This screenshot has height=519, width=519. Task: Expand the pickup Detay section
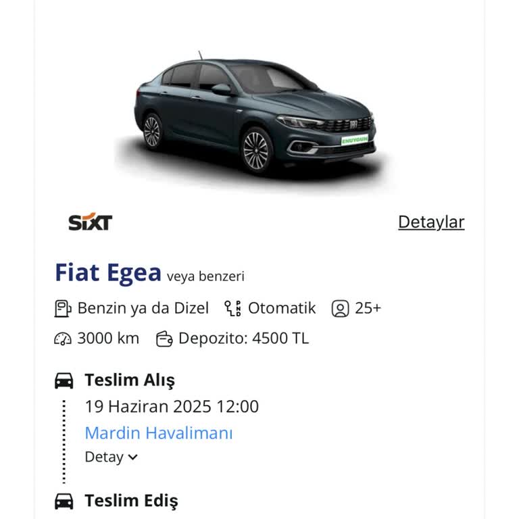105,457
